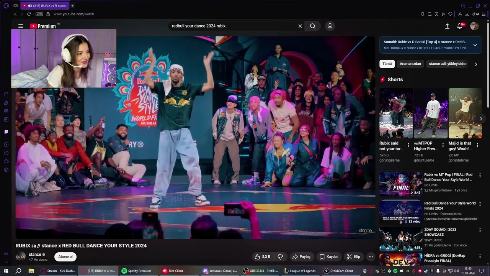Viewport: 490px width, 276px height.
Task: Reload the page in the browser
Action: pos(29,14)
